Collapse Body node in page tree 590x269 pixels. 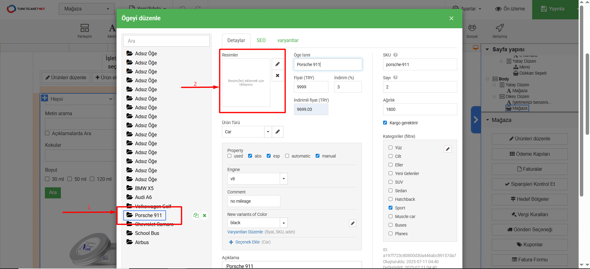click(487, 79)
